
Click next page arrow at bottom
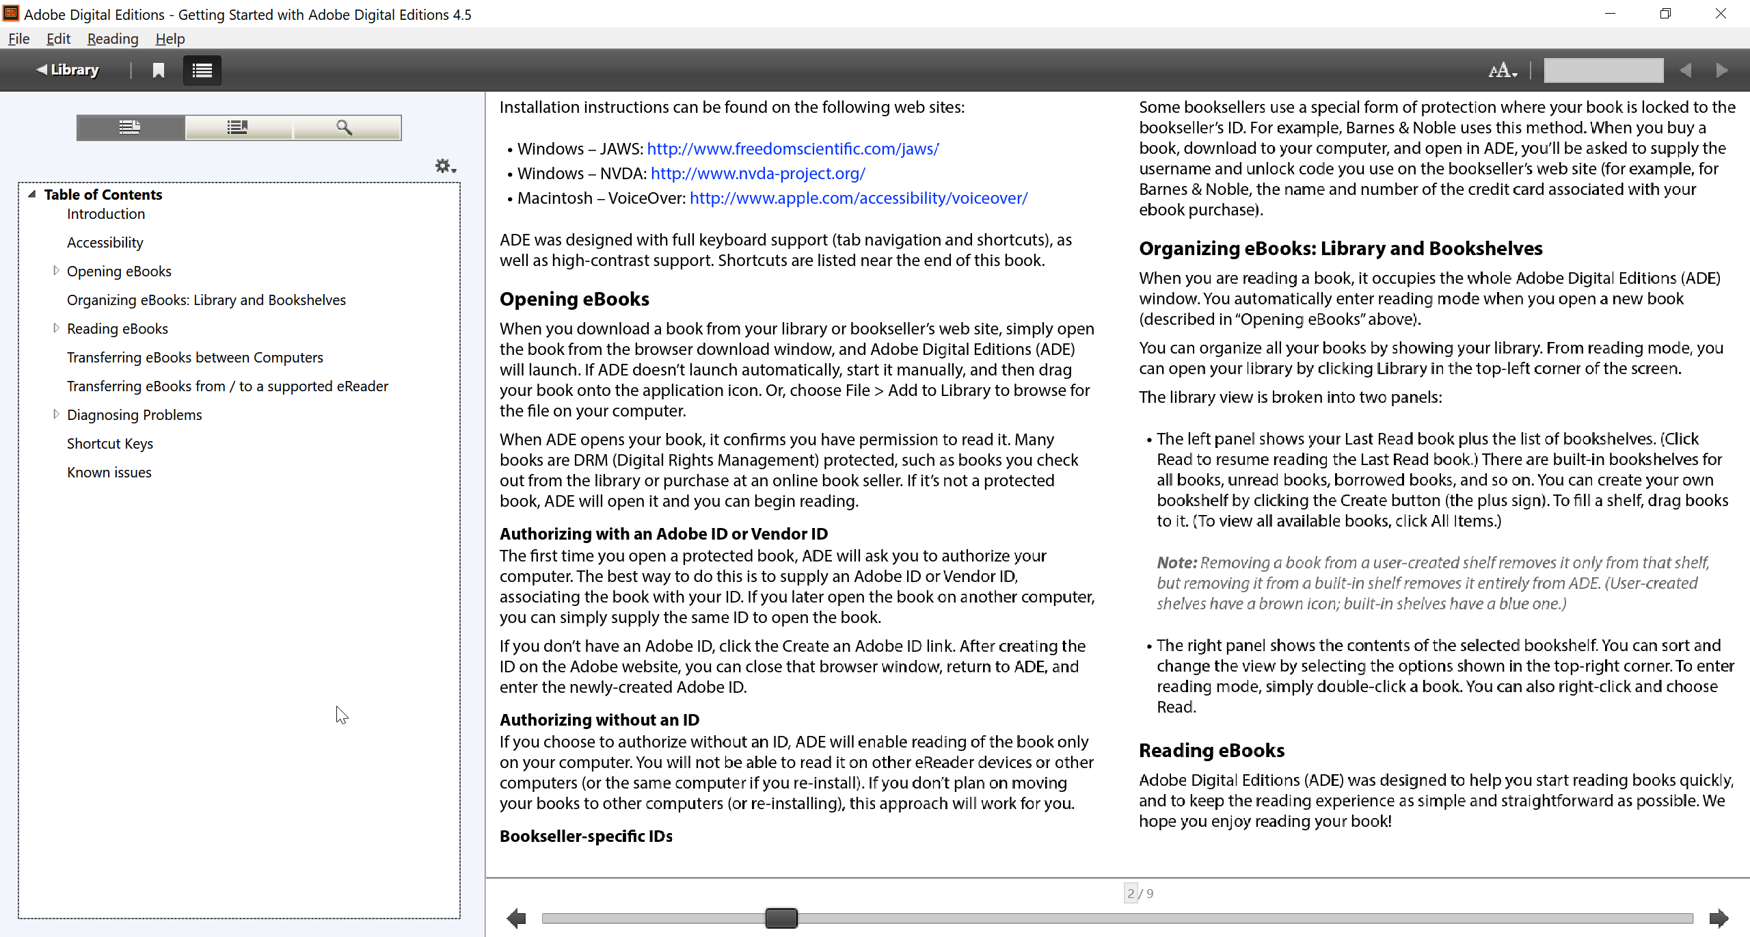[x=1719, y=918]
